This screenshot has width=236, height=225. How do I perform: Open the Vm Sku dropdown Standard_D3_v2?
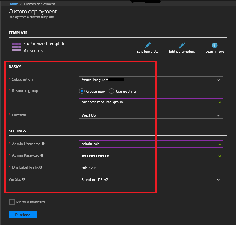pos(151,179)
